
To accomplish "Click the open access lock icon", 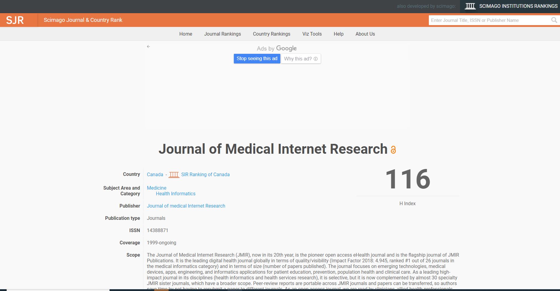I will [x=393, y=150].
